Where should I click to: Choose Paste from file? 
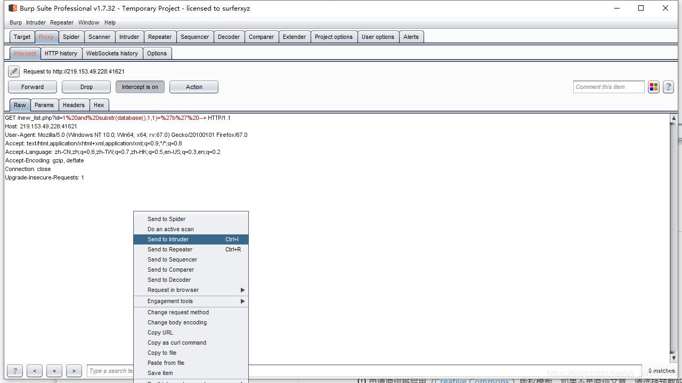tap(191, 363)
